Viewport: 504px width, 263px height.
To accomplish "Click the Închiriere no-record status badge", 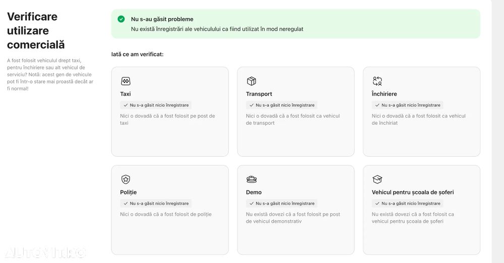I will pyautogui.click(x=408, y=105).
